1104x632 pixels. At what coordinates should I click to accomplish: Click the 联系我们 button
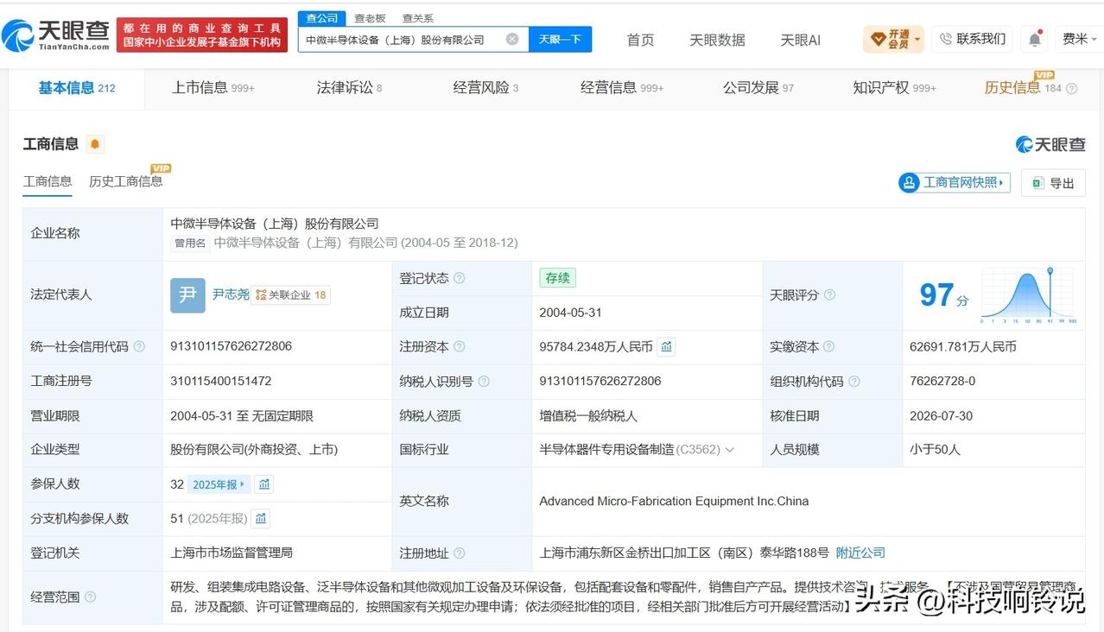click(x=972, y=39)
